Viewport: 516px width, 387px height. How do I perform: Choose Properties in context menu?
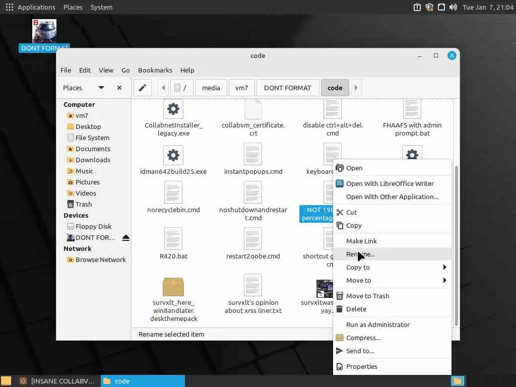click(x=392, y=366)
